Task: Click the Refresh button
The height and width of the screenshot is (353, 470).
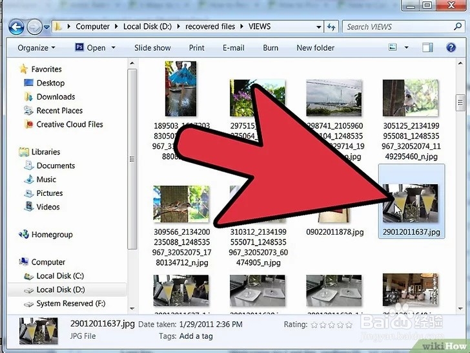Action: tap(331, 27)
